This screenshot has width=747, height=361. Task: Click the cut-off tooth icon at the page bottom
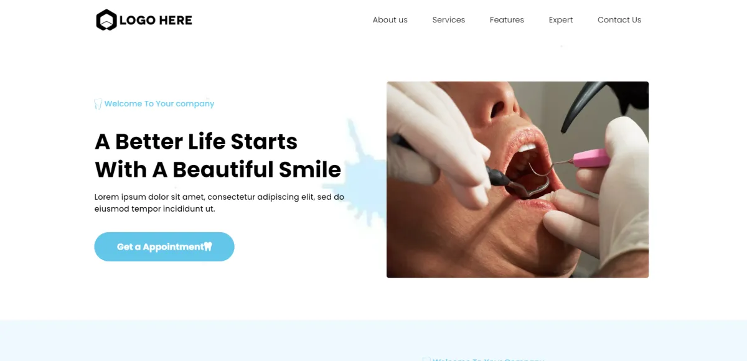[x=426, y=359]
